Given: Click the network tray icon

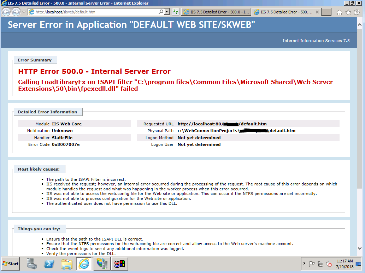Looking at the screenshot, I should (320, 264).
